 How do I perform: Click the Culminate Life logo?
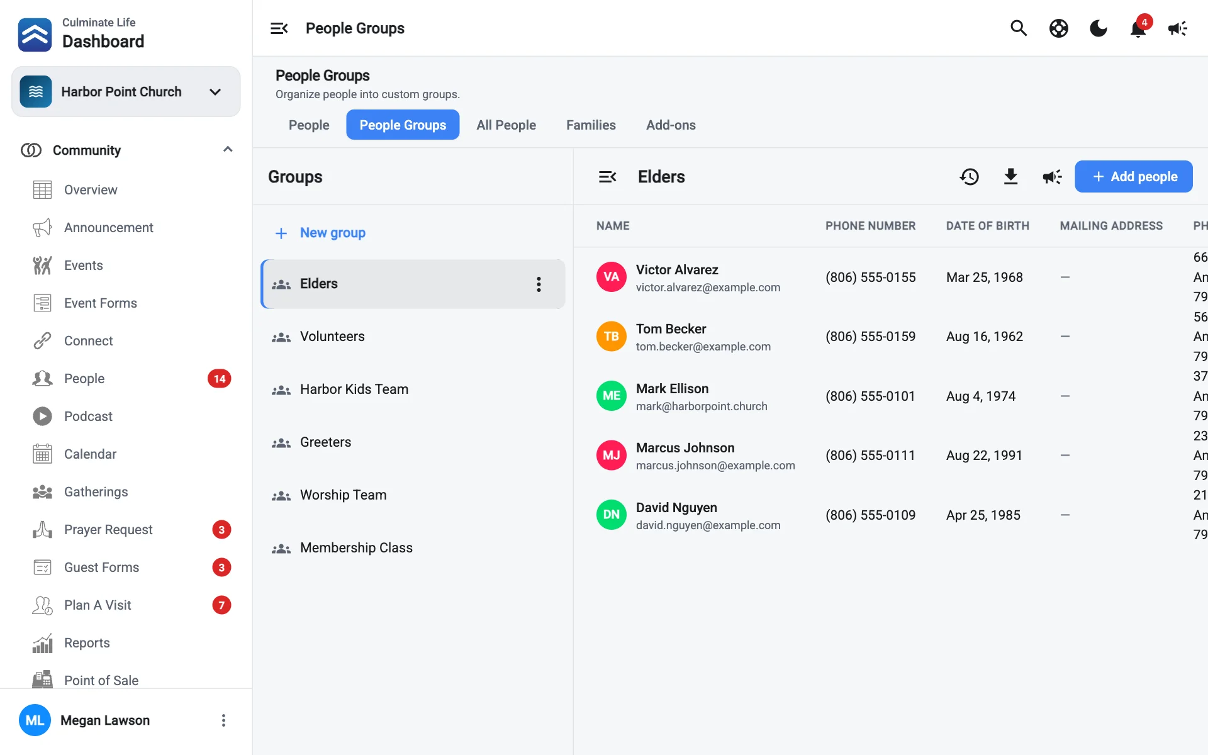[35, 35]
